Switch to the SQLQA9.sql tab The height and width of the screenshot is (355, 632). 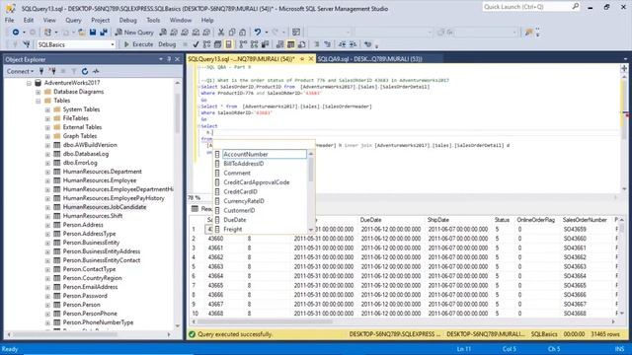point(369,59)
